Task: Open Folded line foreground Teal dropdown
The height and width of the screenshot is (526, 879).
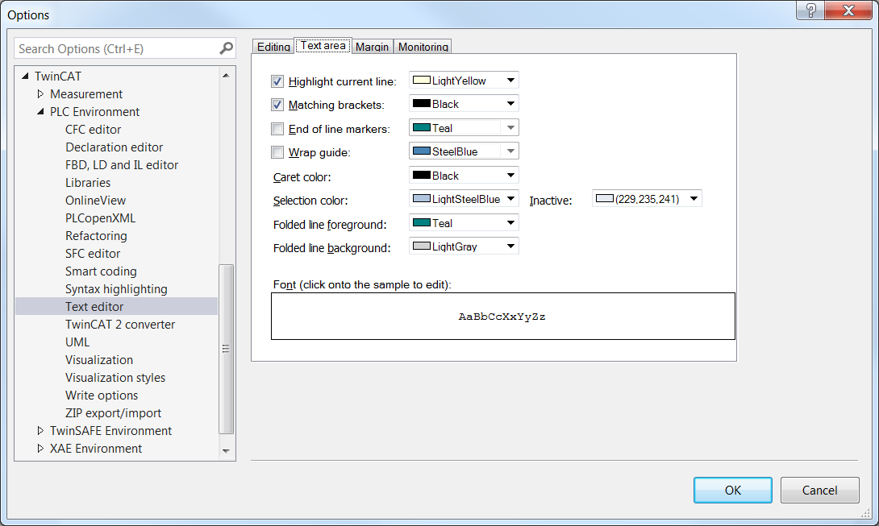Action: point(464,223)
